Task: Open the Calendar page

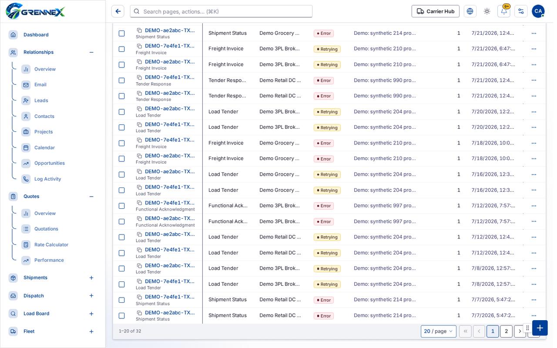Action: click(44, 147)
